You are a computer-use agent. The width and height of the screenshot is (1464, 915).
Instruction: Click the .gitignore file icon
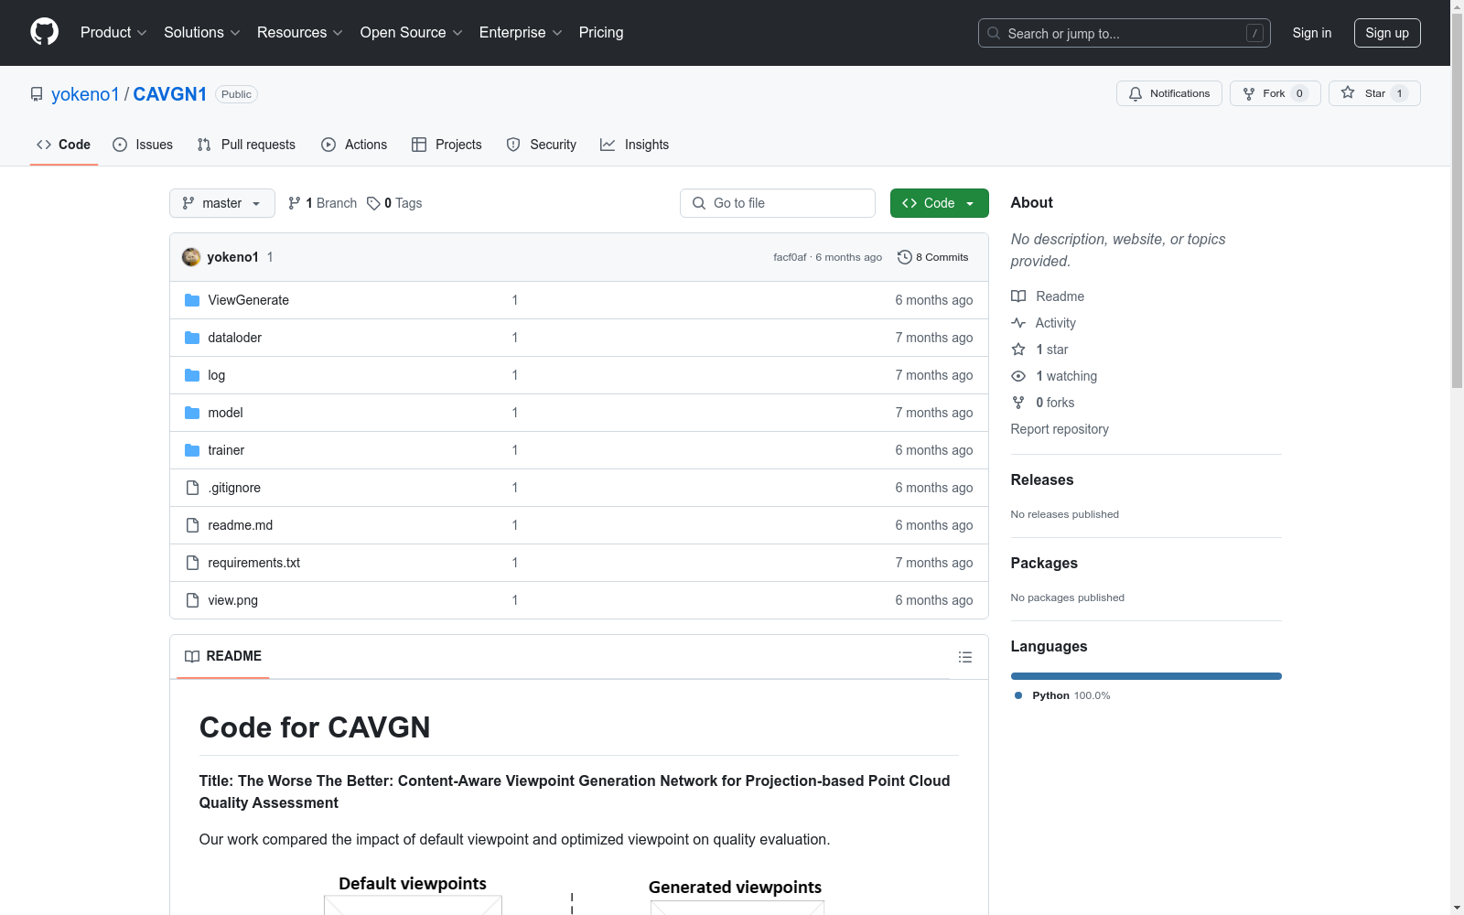point(192,488)
